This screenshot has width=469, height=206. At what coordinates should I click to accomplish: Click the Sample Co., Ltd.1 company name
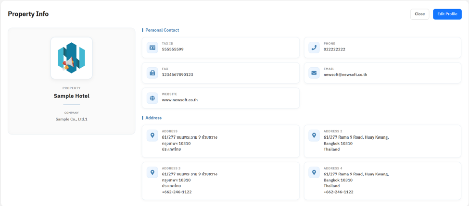point(72,119)
